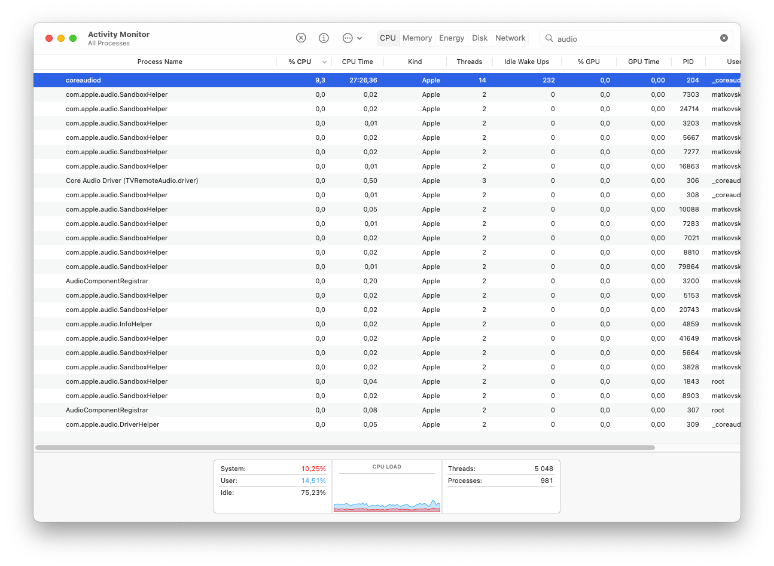Image resolution: width=774 pixels, height=566 pixels.
Task: Select SandboxHelper row with PID 7277
Action: (x=387, y=152)
